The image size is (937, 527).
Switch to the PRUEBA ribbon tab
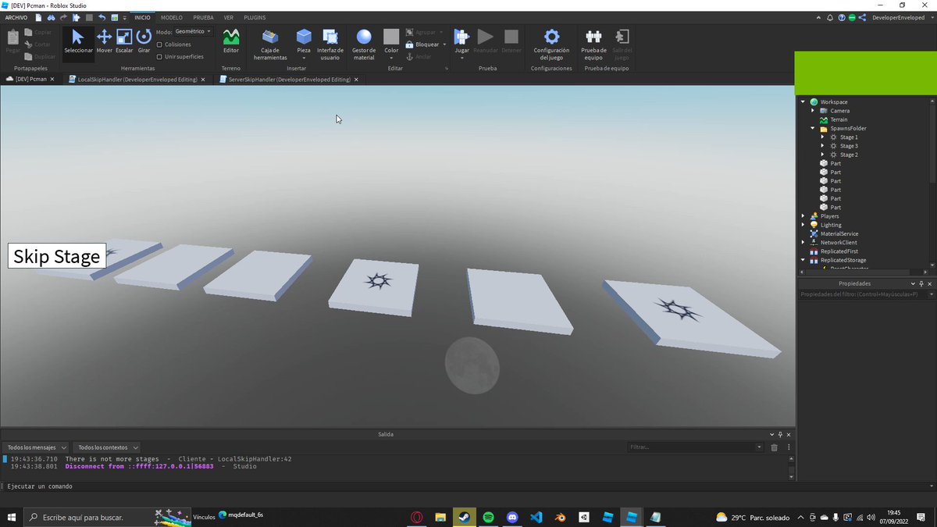203,17
